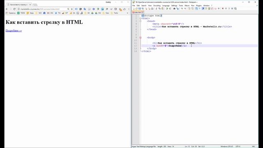Click the thumbs-up extension icon in Chrome

[124, 9]
